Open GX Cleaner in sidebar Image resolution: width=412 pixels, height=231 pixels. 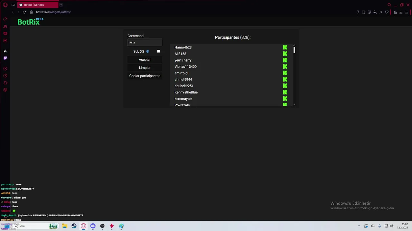click(x=5, y=27)
